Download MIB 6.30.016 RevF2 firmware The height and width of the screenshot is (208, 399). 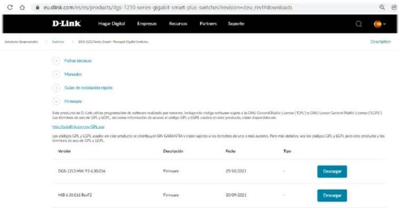tap(332, 195)
